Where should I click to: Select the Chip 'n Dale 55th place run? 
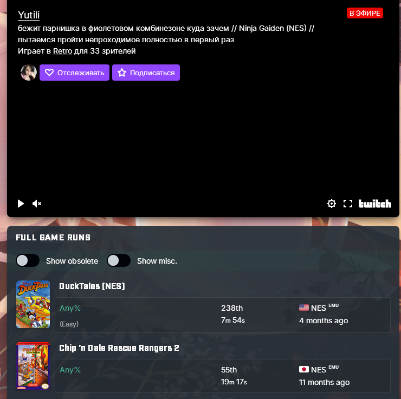pyautogui.click(x=223, y=376)
